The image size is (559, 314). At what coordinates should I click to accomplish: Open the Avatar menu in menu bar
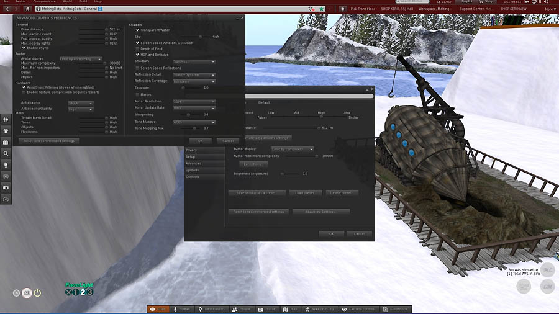pyautogui.click(x=20, y=1)
